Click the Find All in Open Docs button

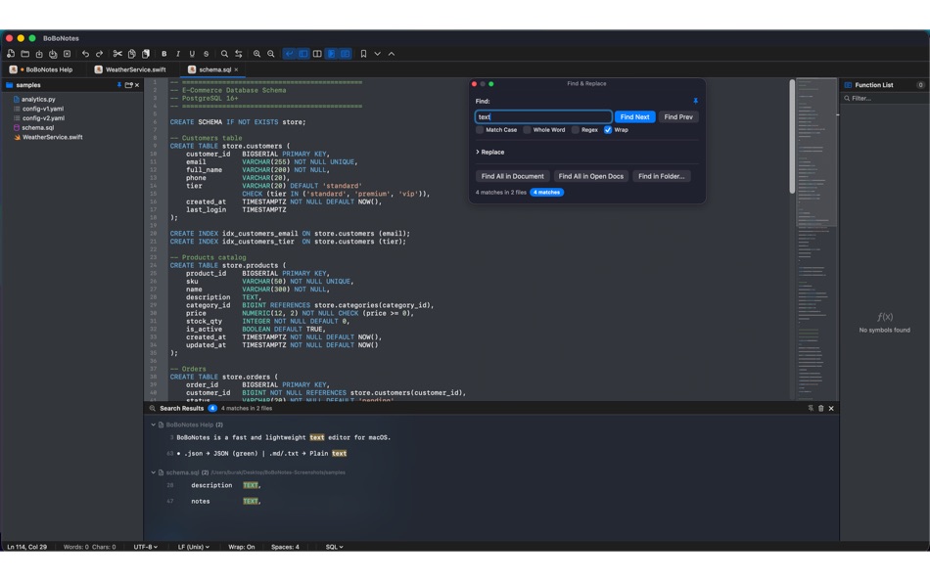coord(591,175)
